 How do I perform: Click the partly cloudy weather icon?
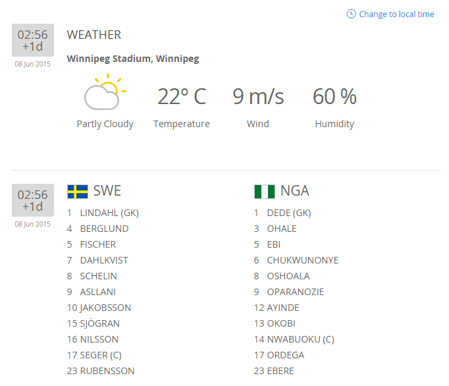click(x=104, y=94)
